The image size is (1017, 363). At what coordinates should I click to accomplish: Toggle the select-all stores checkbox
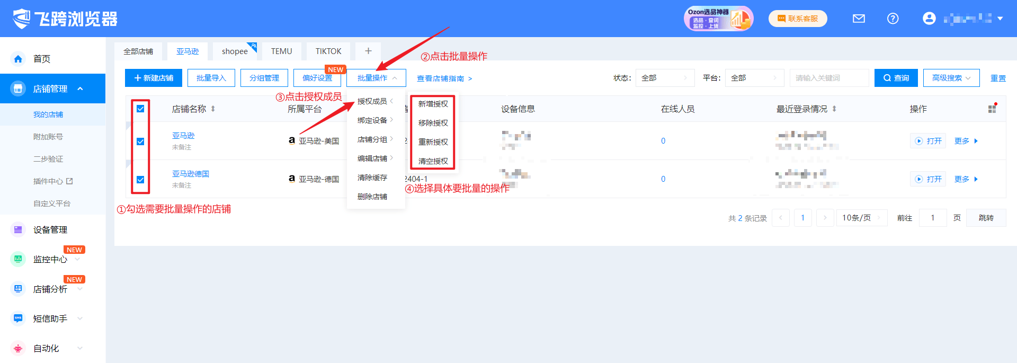click(140, 109)
